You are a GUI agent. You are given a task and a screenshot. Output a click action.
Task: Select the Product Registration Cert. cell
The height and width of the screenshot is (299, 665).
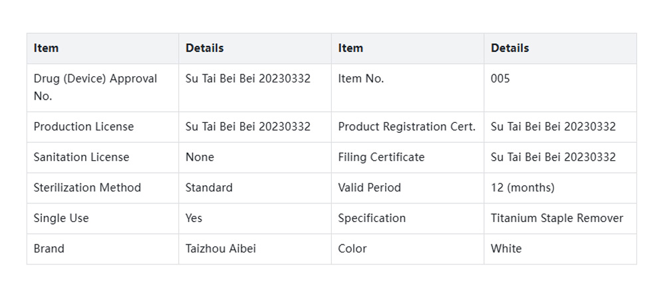406,126
